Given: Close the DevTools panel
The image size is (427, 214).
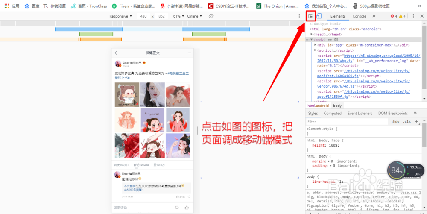Looking at the screenshot, I should pyautogui.click(x=422, y=16).
